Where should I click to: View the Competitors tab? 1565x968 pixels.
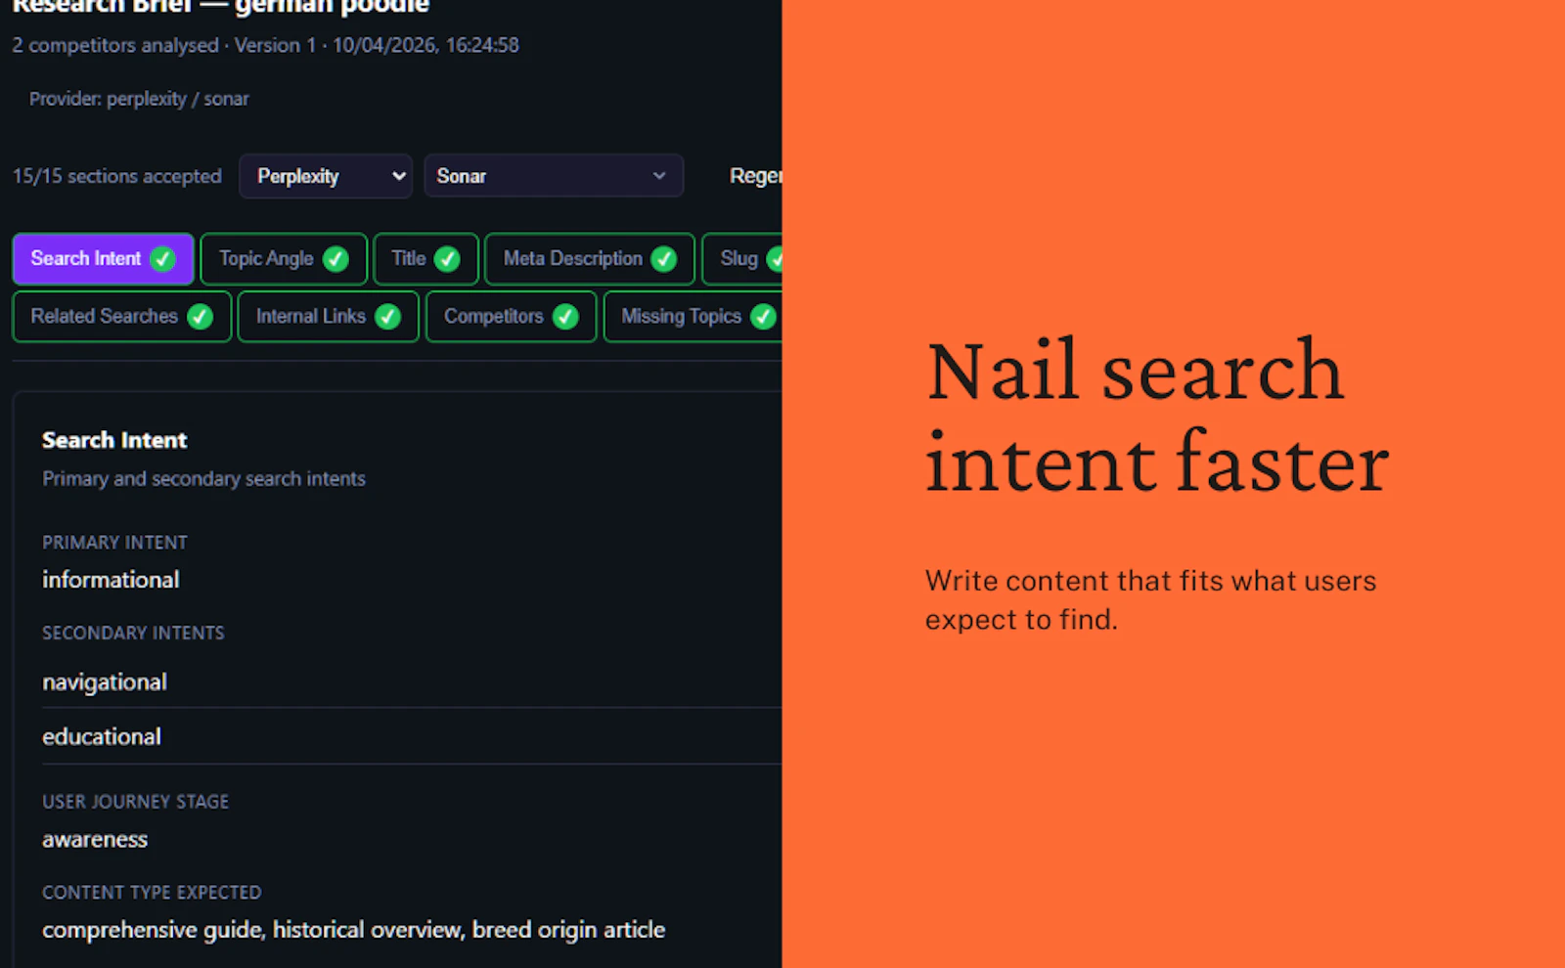512,317
